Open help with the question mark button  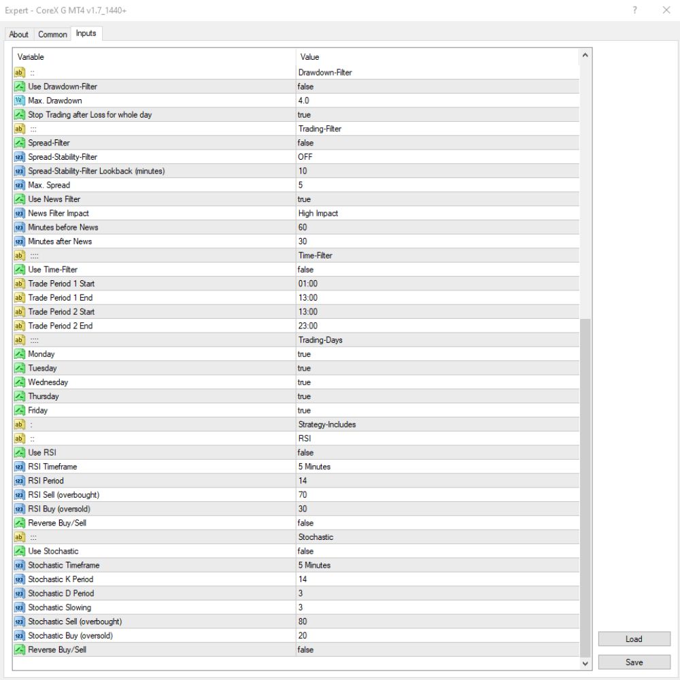[635, 10]
